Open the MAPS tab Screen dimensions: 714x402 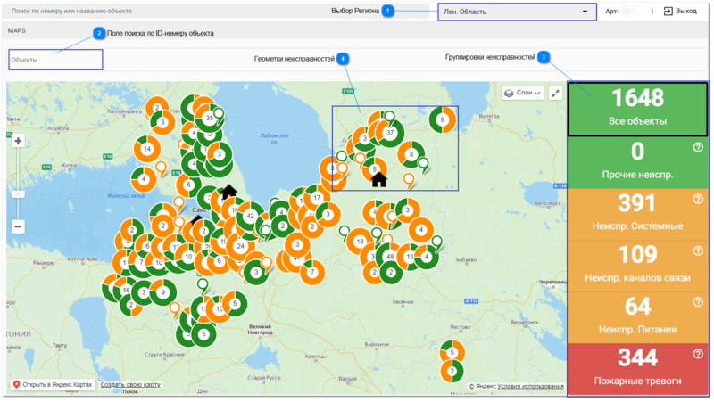pyautogui.click(x=16, y=30)
